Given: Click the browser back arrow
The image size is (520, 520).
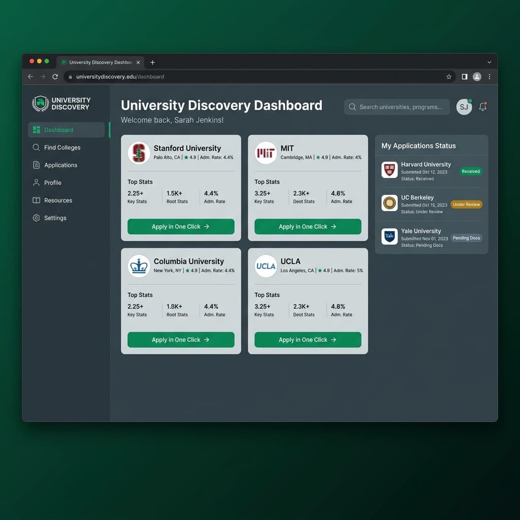Looking at the screenshot, I should (x=30, y=77).
